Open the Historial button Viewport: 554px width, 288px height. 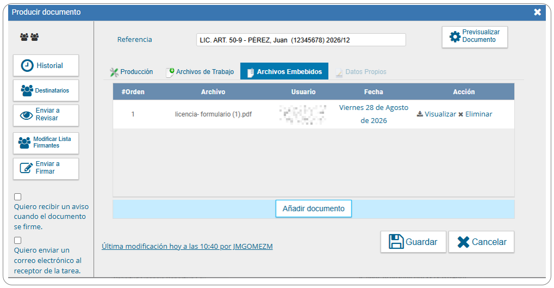click(x=46, y=65)
